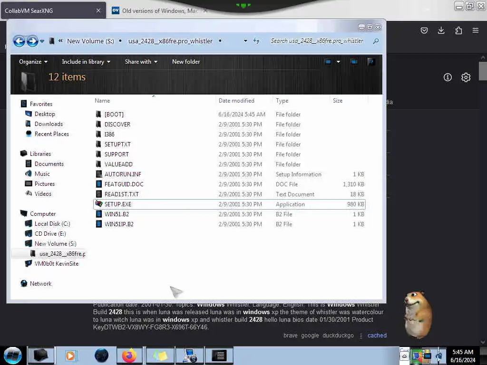Open Firefox downloads icon
The width and height of the screenshot is (487, 365).
[x=441, y=30]
